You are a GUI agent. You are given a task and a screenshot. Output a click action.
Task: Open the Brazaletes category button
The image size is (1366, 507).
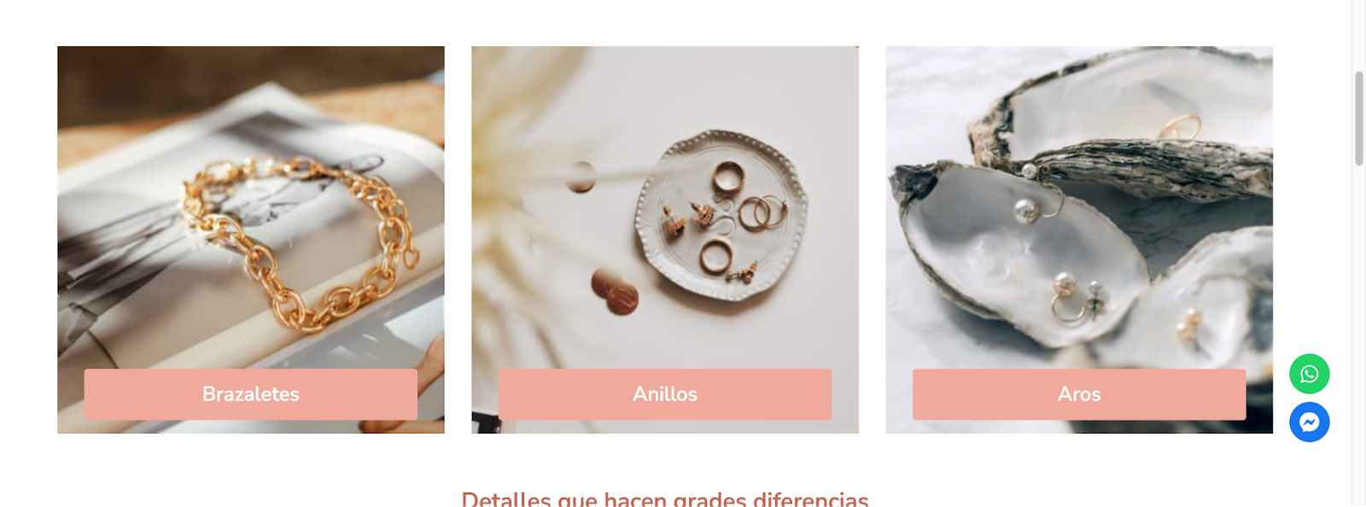(250, 394)
